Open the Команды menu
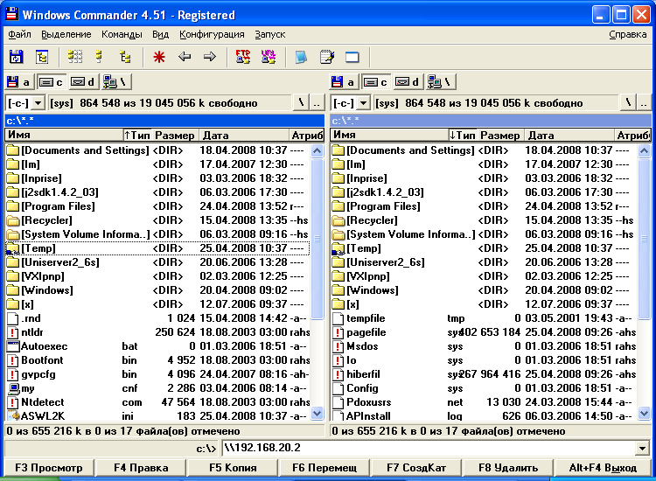656x481 pixels. 122,34
